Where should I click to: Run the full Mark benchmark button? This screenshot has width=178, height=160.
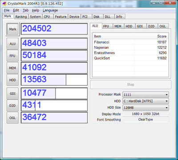click(x=12, y=29)
